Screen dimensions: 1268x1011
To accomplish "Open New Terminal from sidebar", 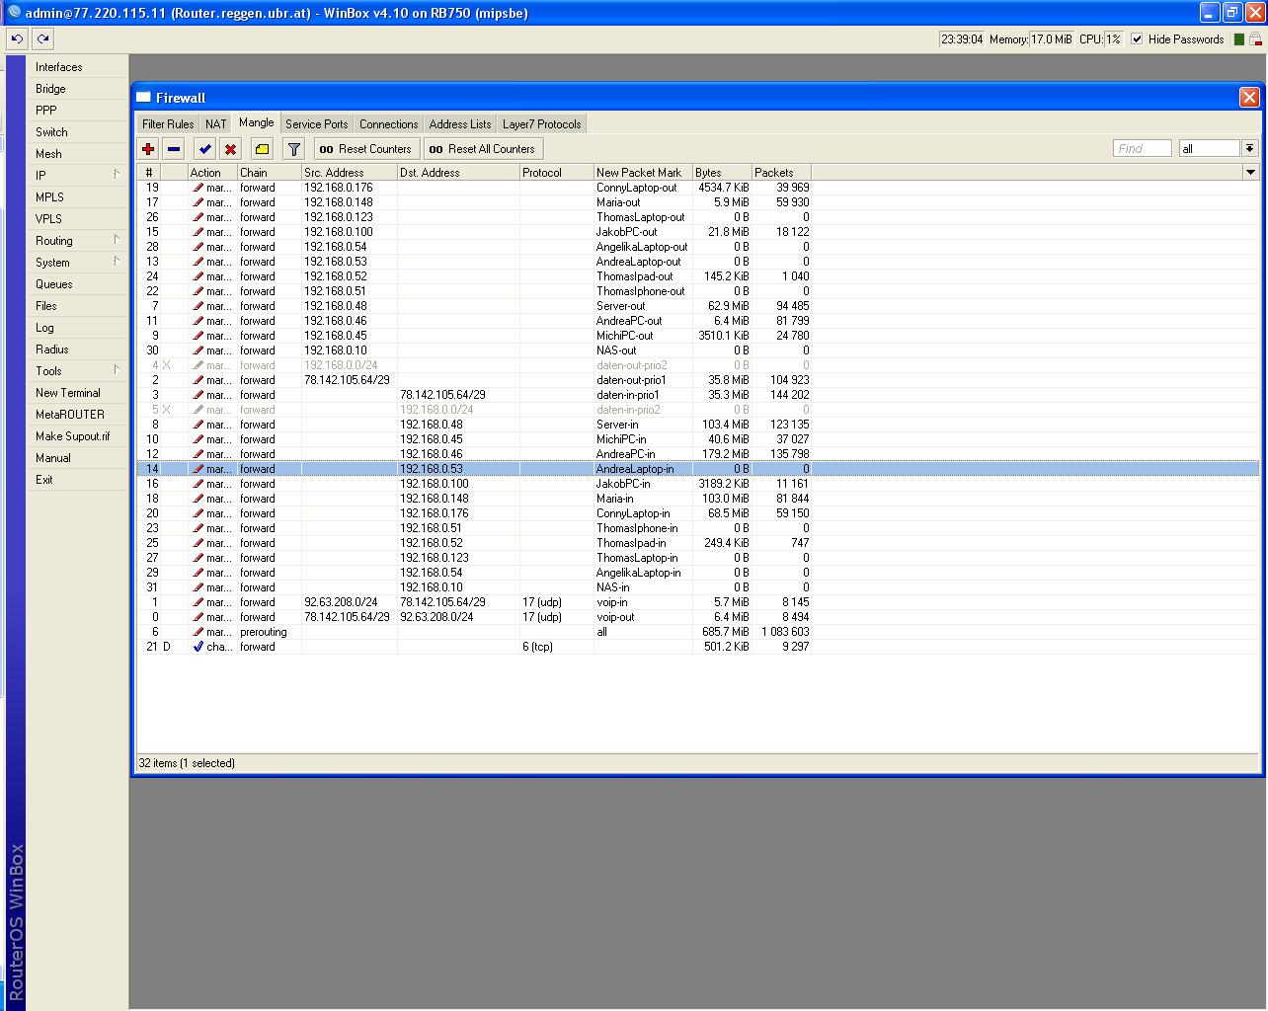I will click(76, 393).
